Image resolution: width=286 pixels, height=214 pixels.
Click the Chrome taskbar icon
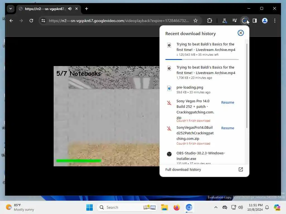point(189,207)
